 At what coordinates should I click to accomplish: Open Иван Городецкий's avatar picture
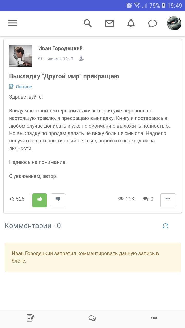pos(20,56)
